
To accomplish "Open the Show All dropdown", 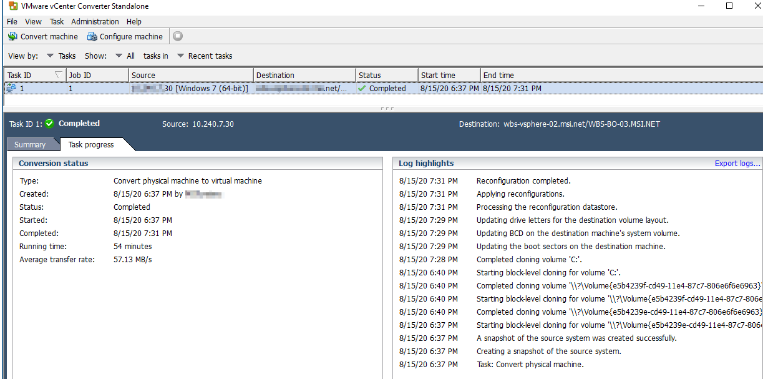I will point(125,56).
